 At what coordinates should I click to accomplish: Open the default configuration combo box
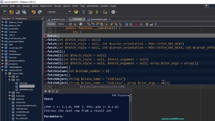pyautogui.click(x=59, y=12)
